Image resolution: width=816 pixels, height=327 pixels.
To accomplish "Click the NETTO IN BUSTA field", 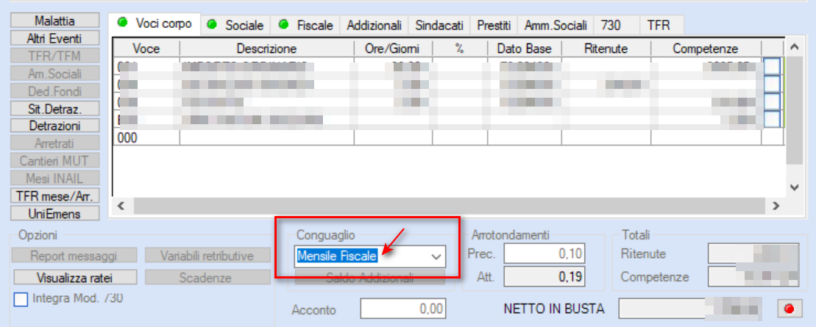I will point(691,309).
